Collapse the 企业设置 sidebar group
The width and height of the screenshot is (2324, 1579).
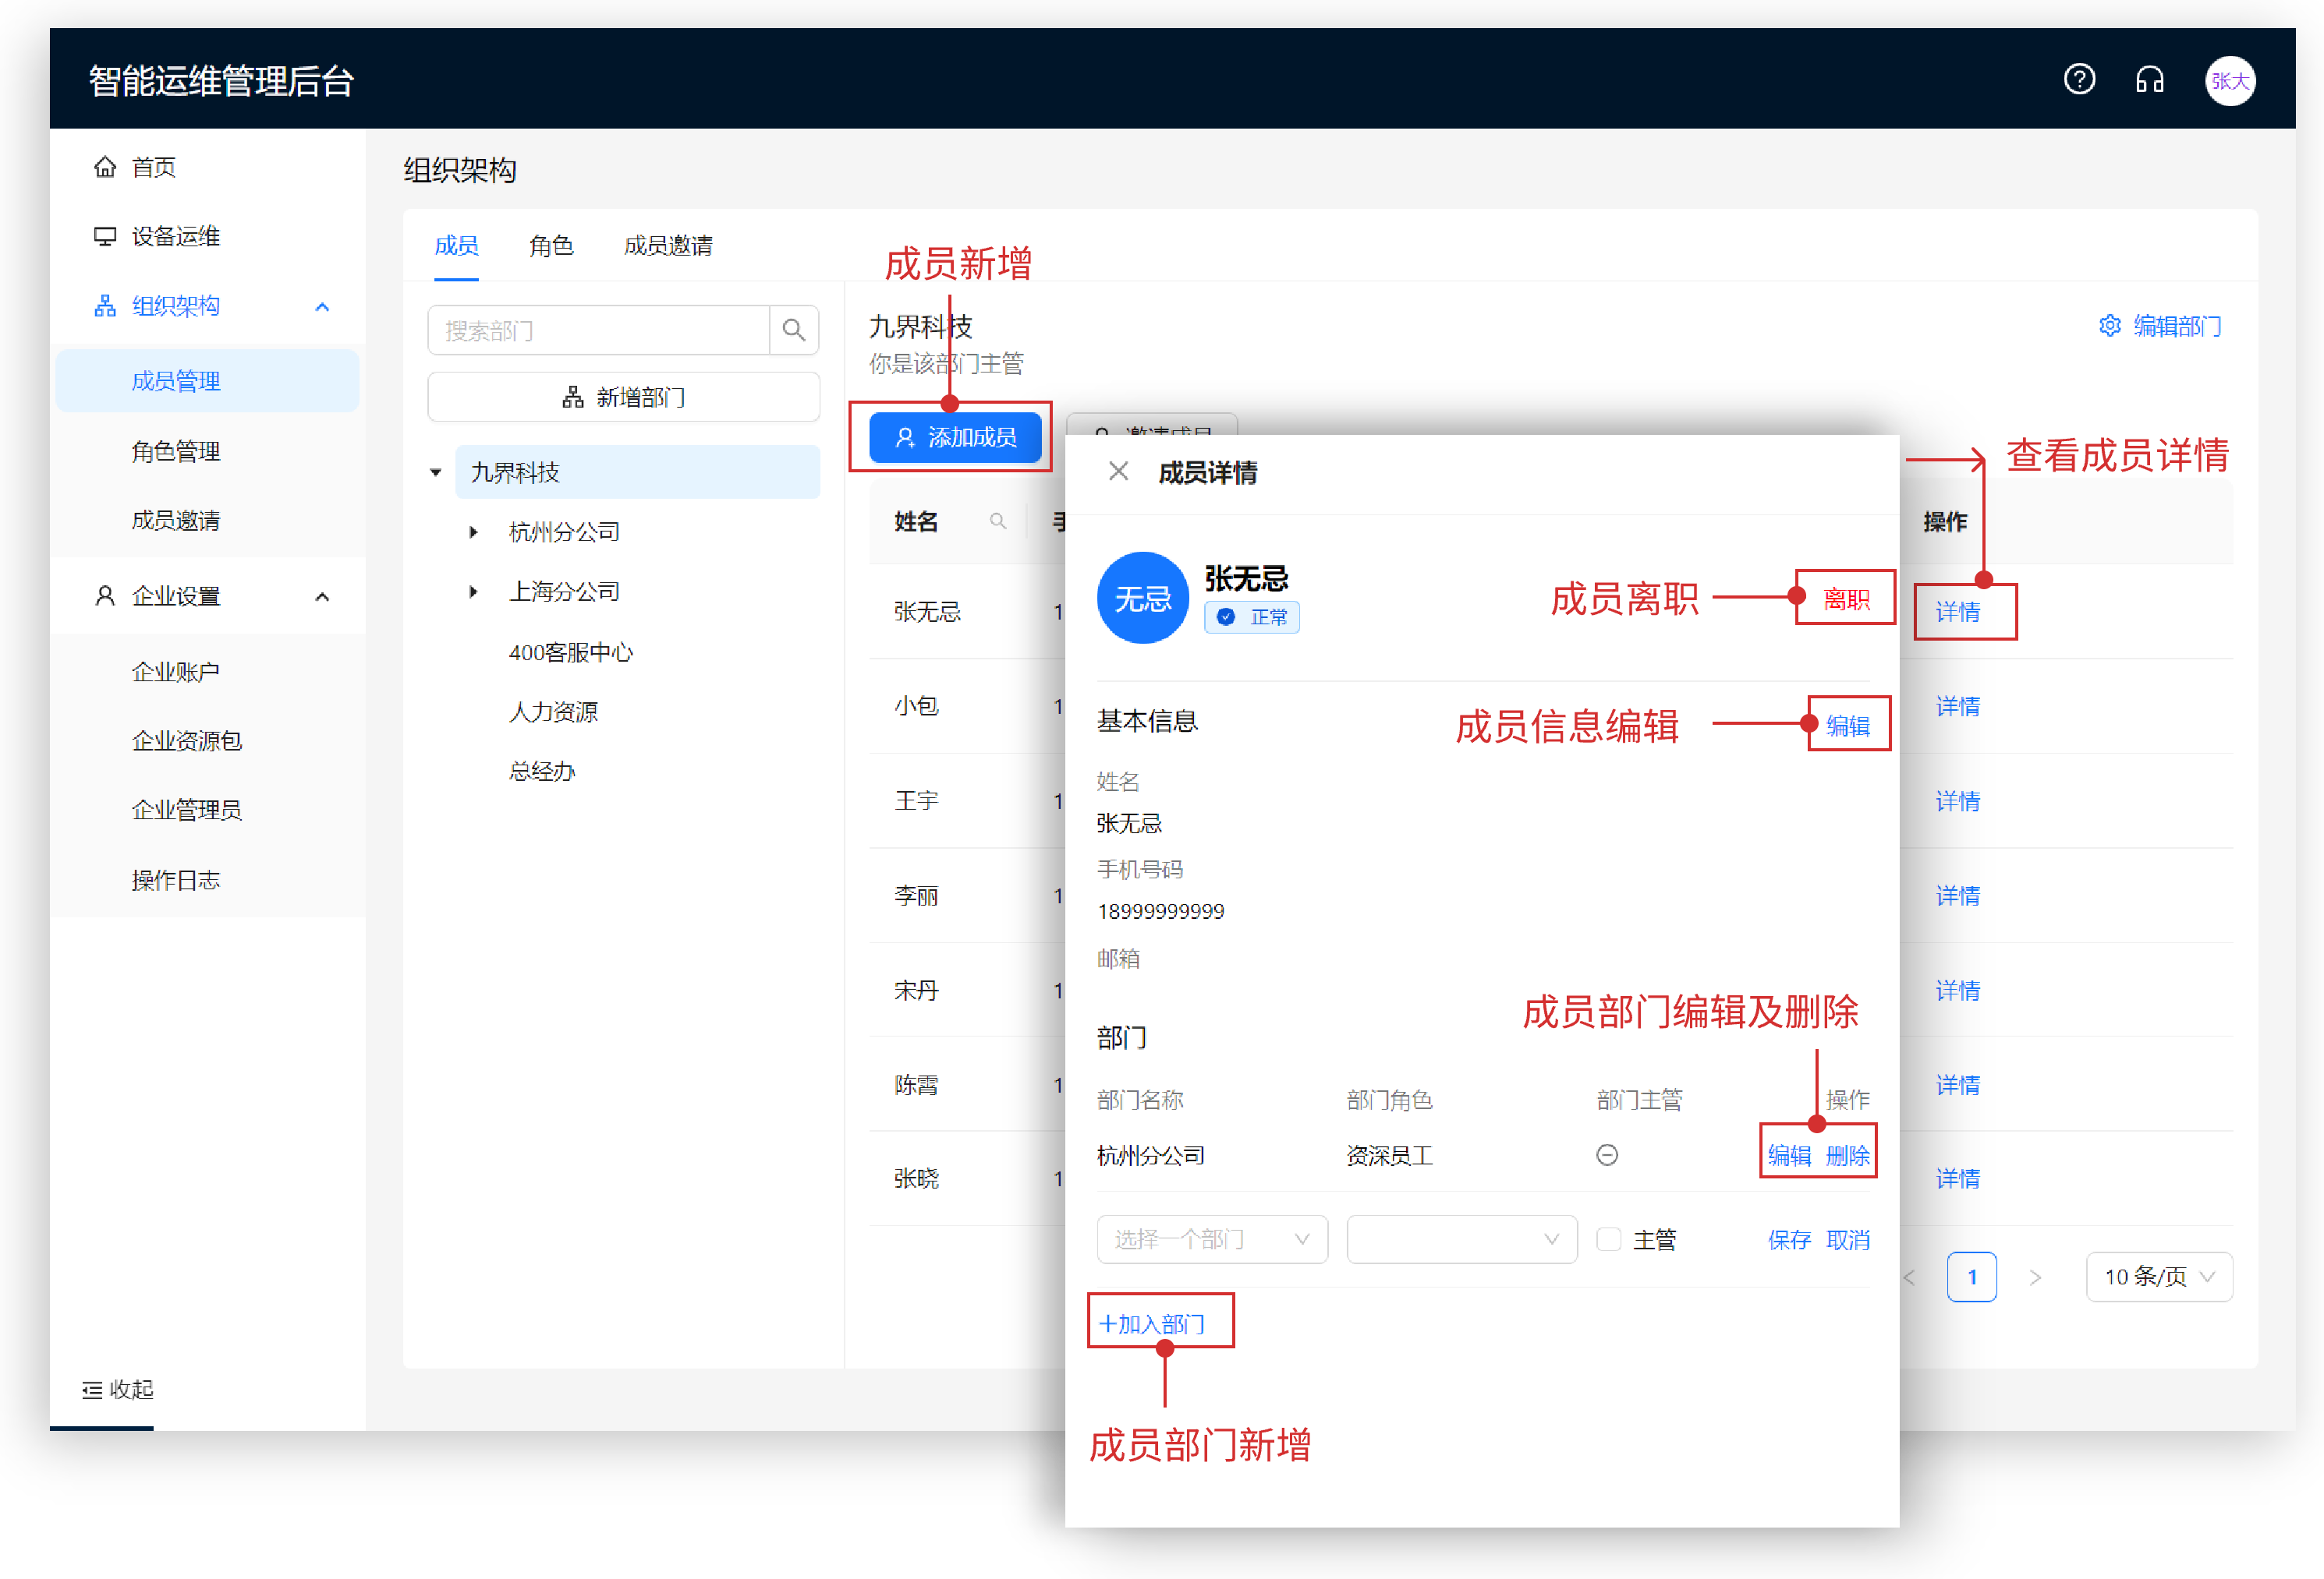point(322,597)
